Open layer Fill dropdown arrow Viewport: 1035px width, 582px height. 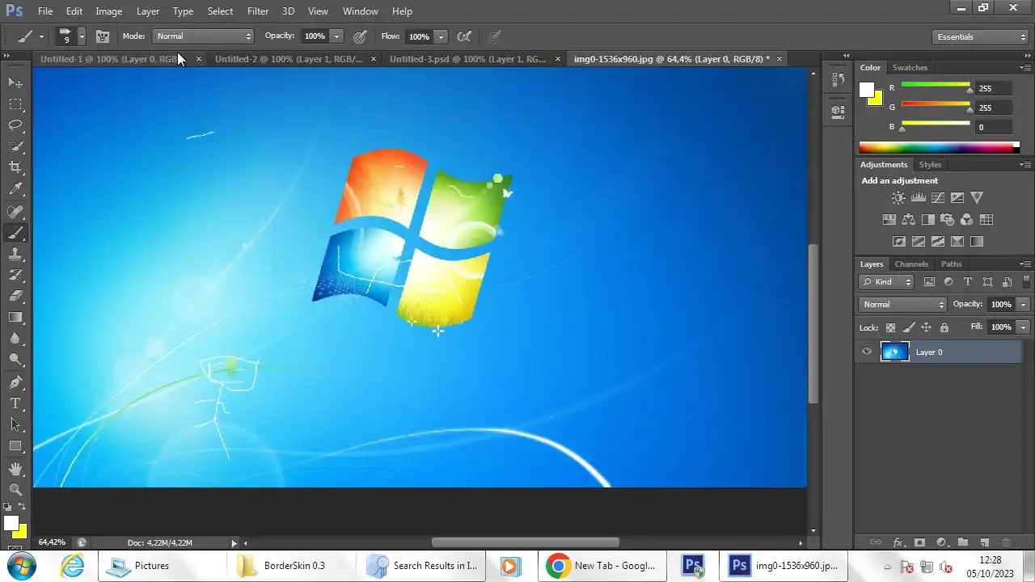pyautogui.click(x=1023, y=327)
